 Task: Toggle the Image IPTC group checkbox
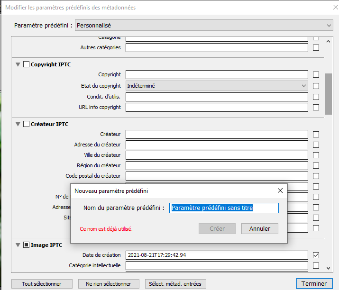[26, 245]
